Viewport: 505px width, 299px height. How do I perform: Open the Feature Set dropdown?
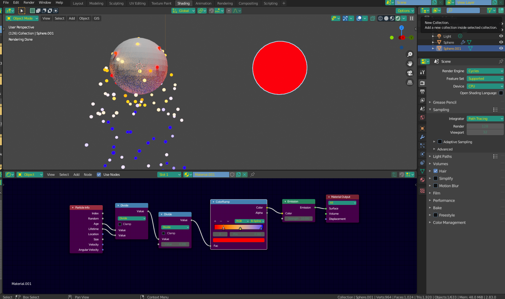485,79
